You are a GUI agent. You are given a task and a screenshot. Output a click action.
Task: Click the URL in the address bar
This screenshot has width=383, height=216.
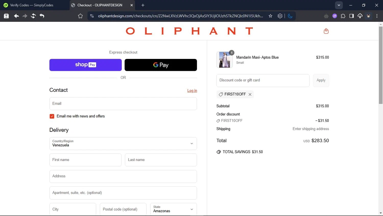coord(180,16)
